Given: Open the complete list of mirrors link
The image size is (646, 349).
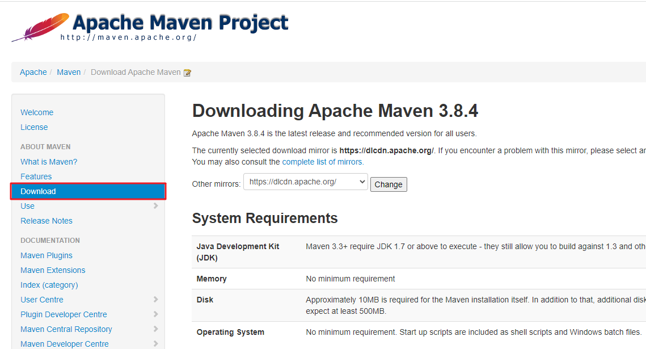Looking at the screenshot, I should click(323, 162).
